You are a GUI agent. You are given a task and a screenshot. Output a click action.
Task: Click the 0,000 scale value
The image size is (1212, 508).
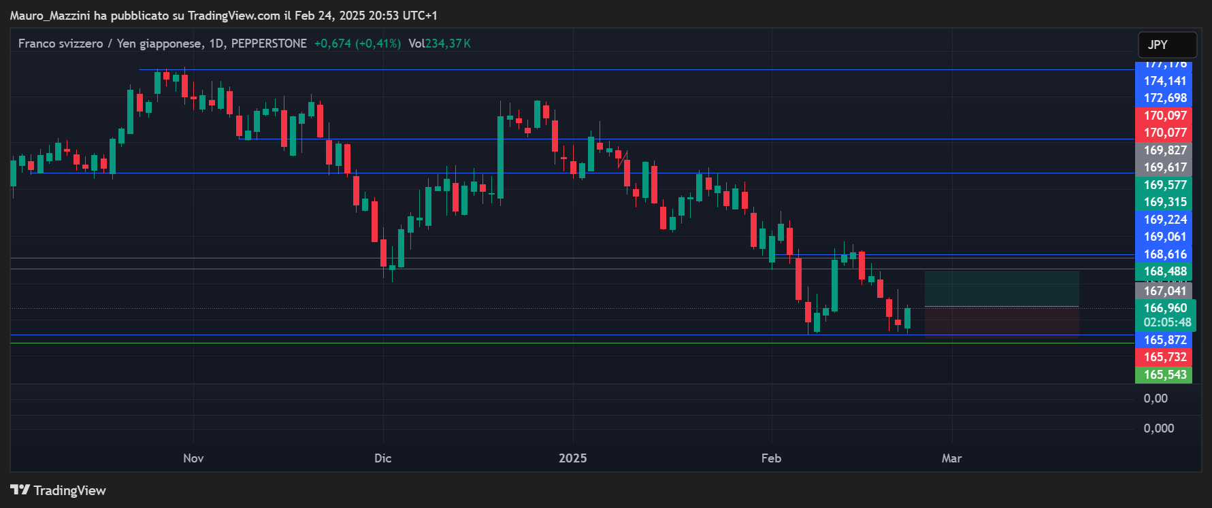tap(1159, 428)
